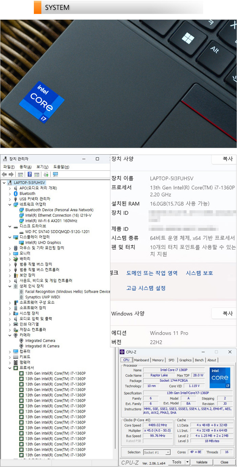Click the Back arrow in Device Manager toolbar
Image resolution: width=237 pixels, height=468 pixels.
point(4,174)
